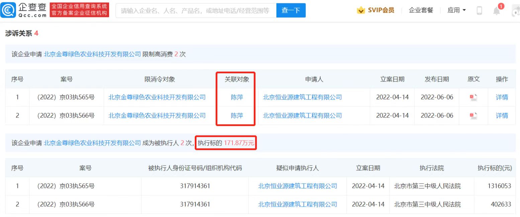Select 立案日期 2022-04-14 in 限消令 row 1
Screen dimensions: 520x217
click(393, 97)
